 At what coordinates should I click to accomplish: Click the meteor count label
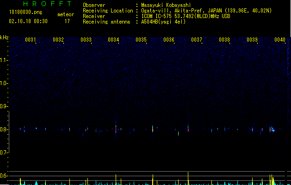(x=66, y=14)
